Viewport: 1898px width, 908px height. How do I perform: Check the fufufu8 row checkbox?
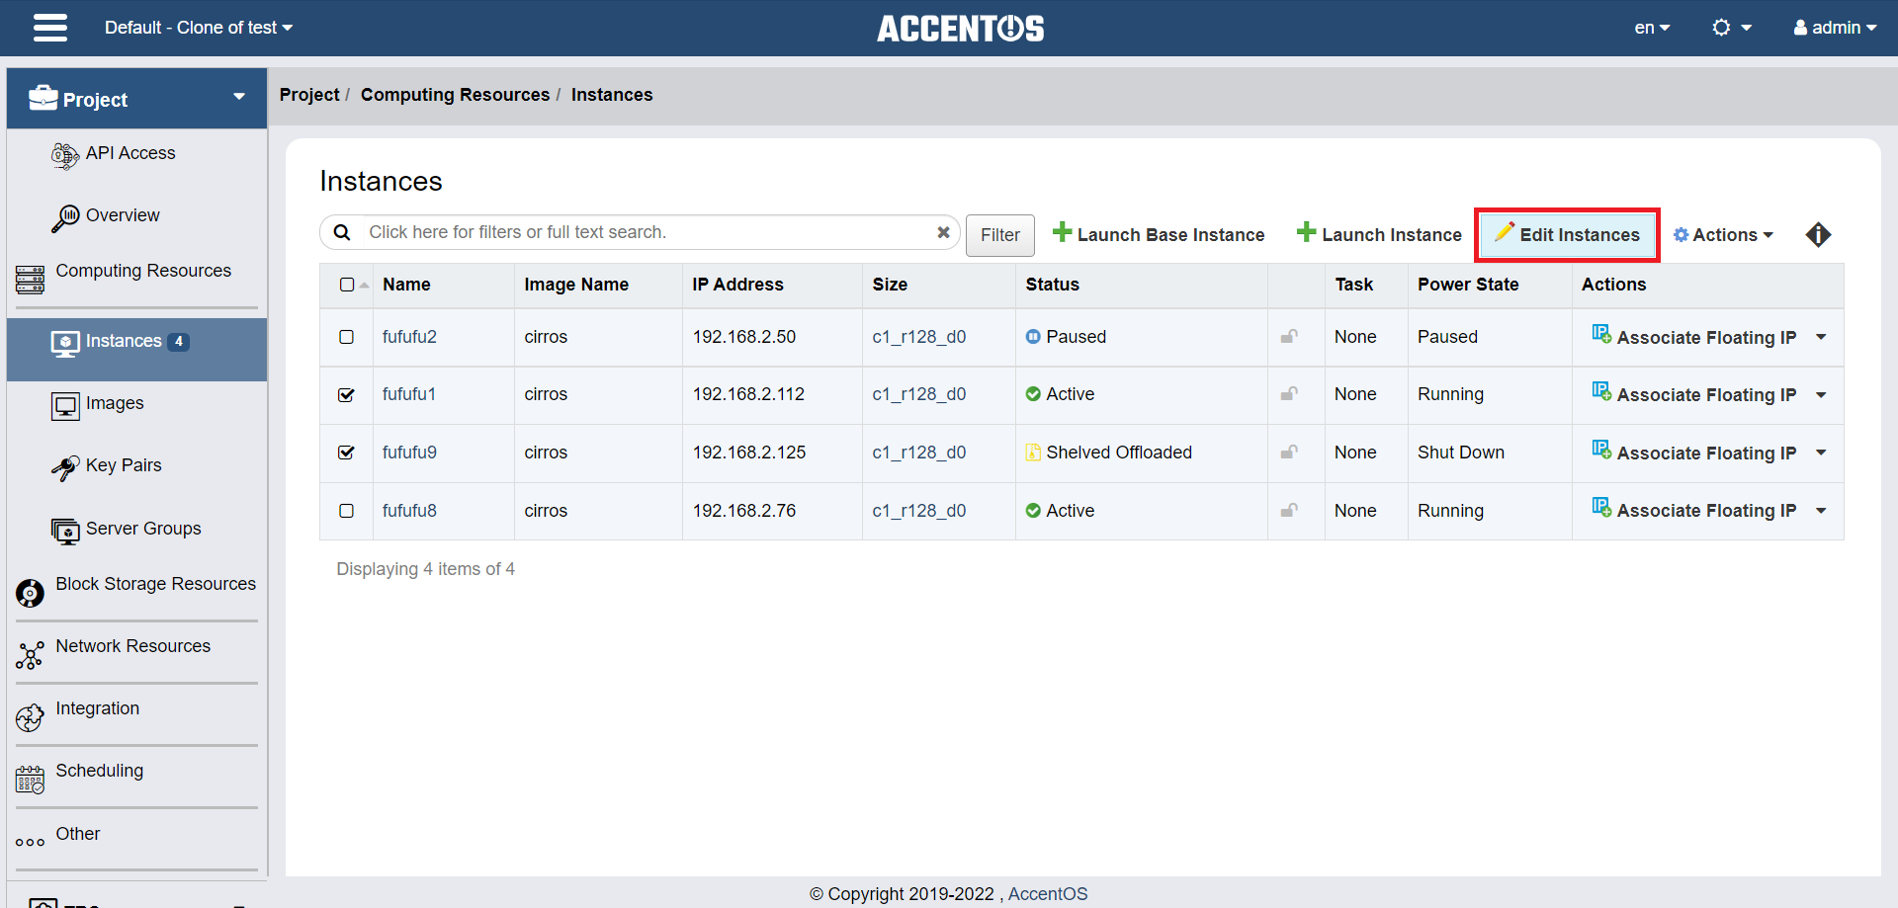(347, 511)
